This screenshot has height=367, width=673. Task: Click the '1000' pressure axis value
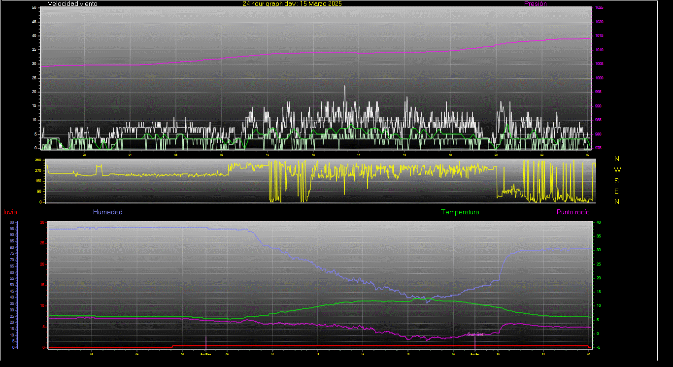599,78
